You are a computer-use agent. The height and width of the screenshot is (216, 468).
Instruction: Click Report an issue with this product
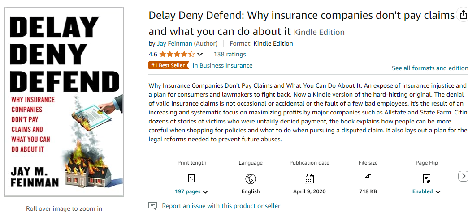(x=221, y=206)
